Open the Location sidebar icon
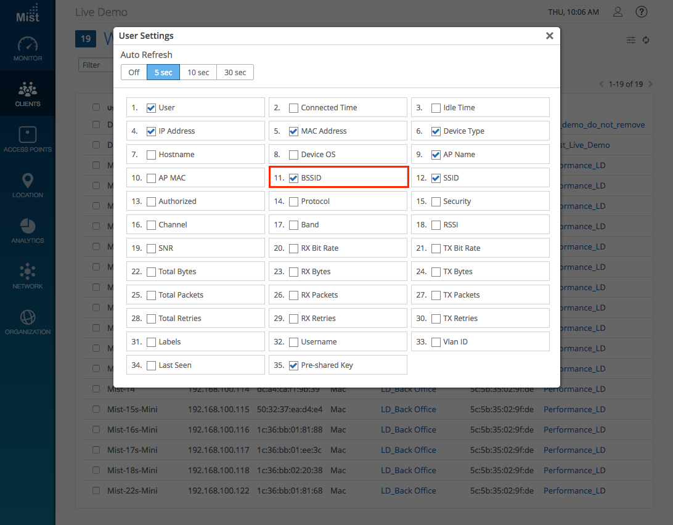673x525 pixels. click(x=28, y=183)
